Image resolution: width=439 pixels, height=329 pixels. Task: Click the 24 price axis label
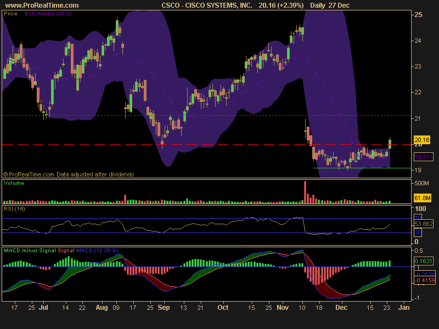pyautogui.click(x=418, y=41)
